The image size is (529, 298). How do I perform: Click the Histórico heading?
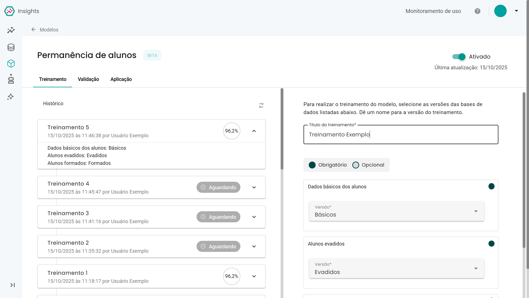(53, 104)
